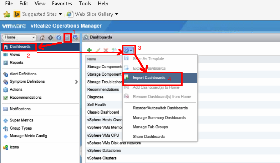Click the pencil Edit Dashboard icon

97,50
